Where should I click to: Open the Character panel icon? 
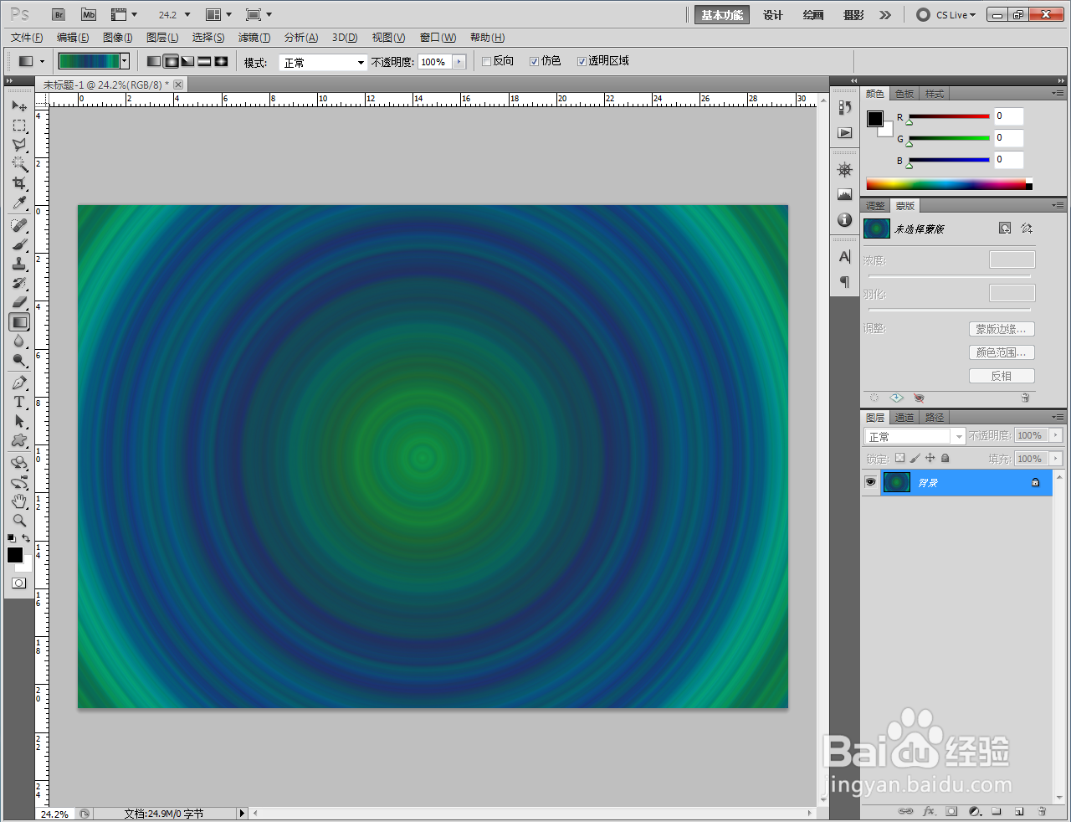pyautogui.click(x=845, y=257)
